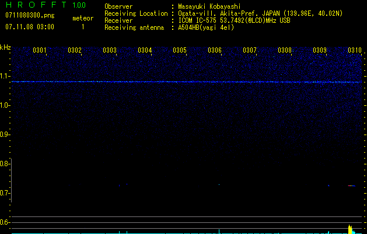Click the Observer field label
The height and width of the screenshot is (234, 367).
coord(118,6)
